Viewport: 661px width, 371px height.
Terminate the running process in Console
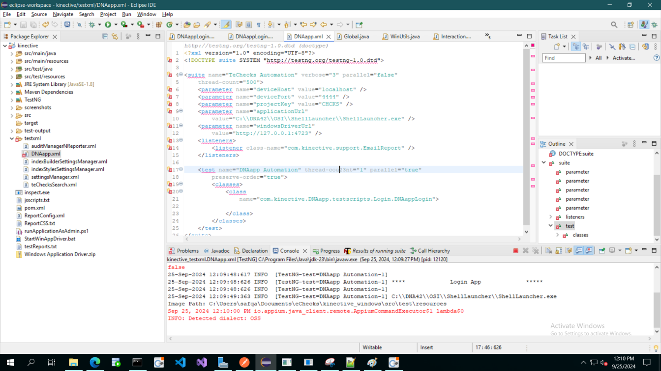[x=515, y=251]
